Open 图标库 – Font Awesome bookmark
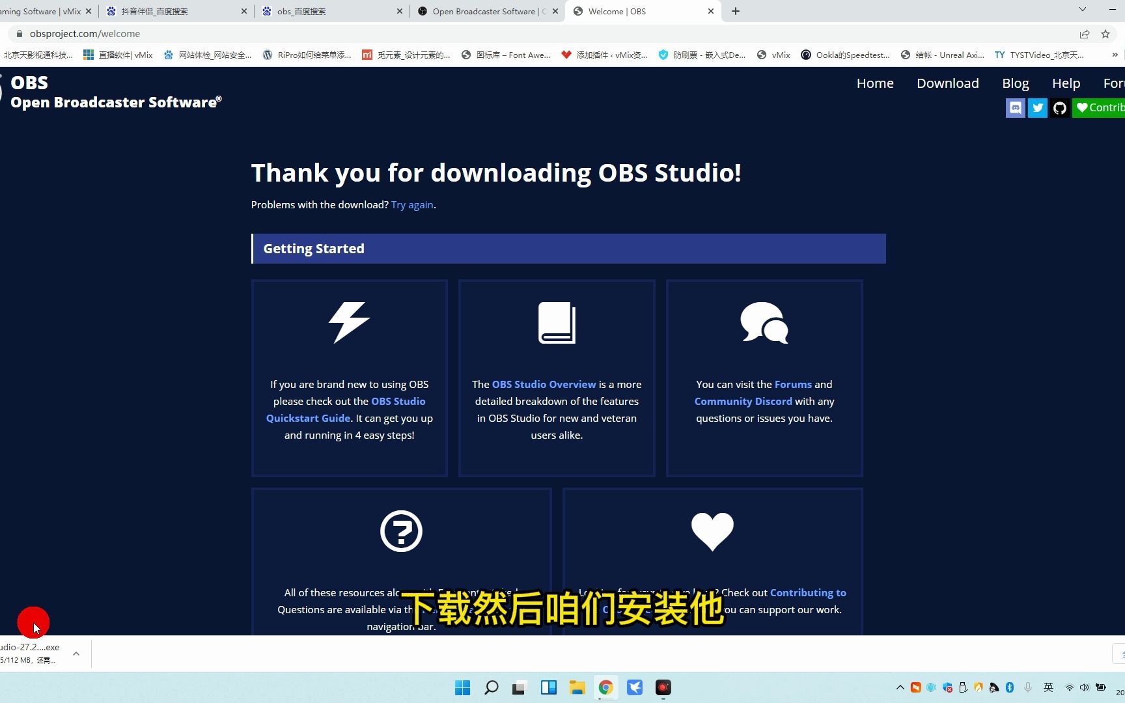The width and height of the screenshot is (1125, 703). point(505,55)
